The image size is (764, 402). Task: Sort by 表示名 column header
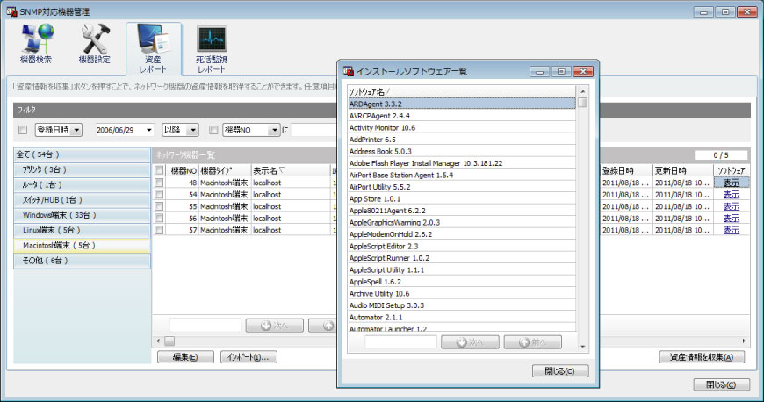[291, 170]
